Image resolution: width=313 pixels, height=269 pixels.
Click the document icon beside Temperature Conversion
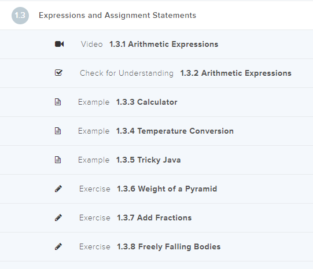pos(58,131)
